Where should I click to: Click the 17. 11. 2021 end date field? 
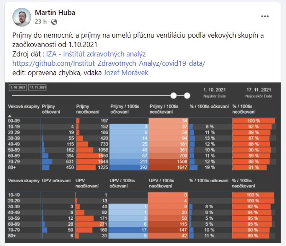[37, 87]
